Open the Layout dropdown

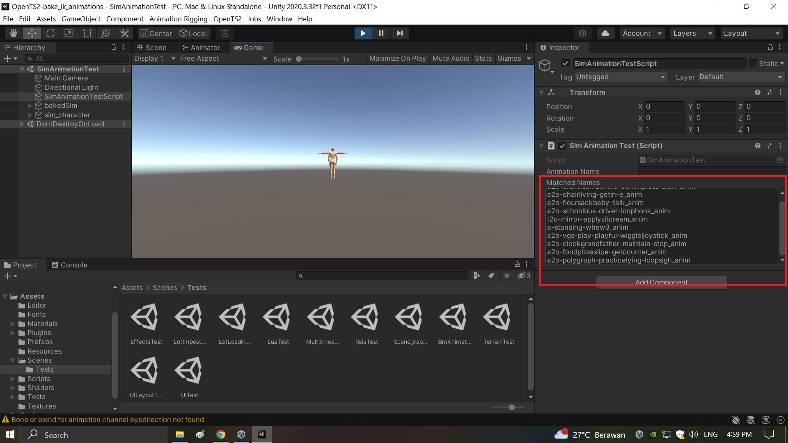coord(751,33)
